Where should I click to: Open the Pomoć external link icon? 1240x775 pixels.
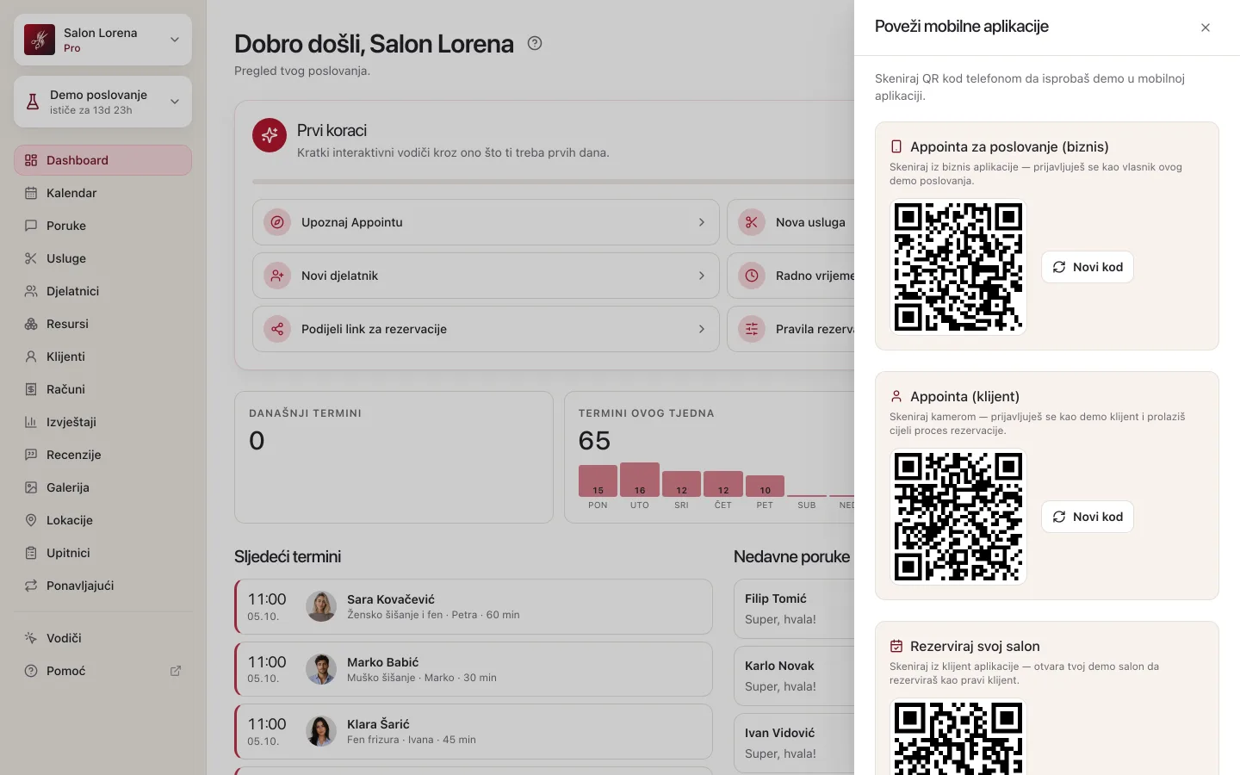pos(176,671)
